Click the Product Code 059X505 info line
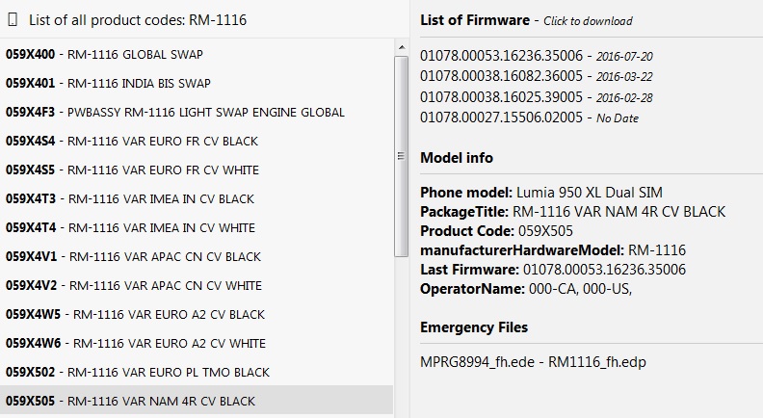The image size is (763, 418). [x=496, y=230]
